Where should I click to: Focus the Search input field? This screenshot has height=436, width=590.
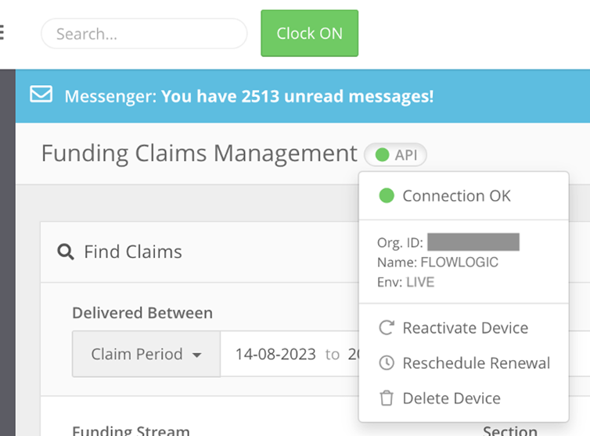coord(144,34)
